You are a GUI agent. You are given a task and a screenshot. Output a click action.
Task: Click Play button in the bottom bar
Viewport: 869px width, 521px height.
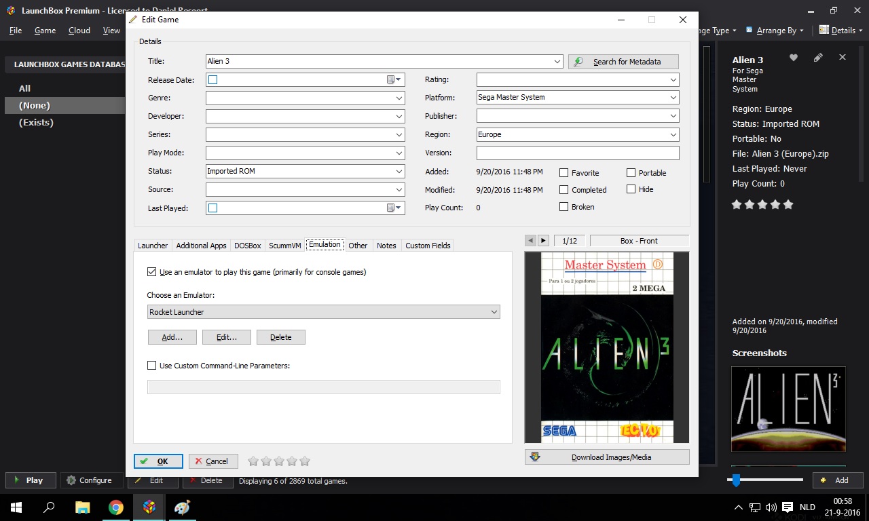pyautogui.click(x=29, y=480)
